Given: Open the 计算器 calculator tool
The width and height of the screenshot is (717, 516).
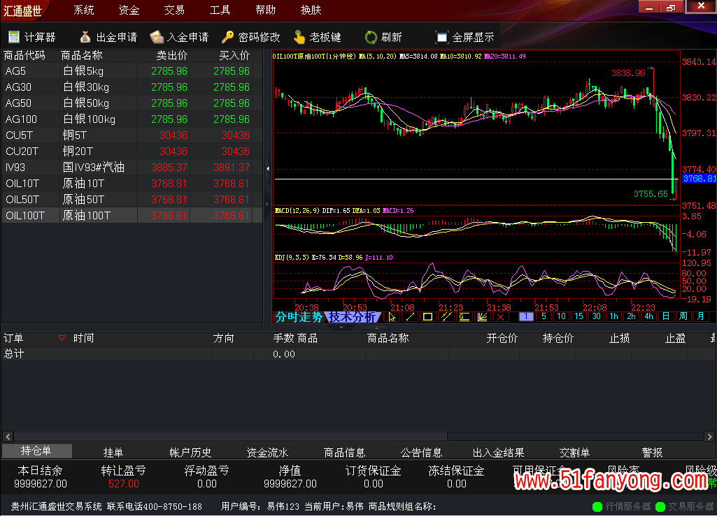Looking at the screenshot, I should (x=32, y=37).
